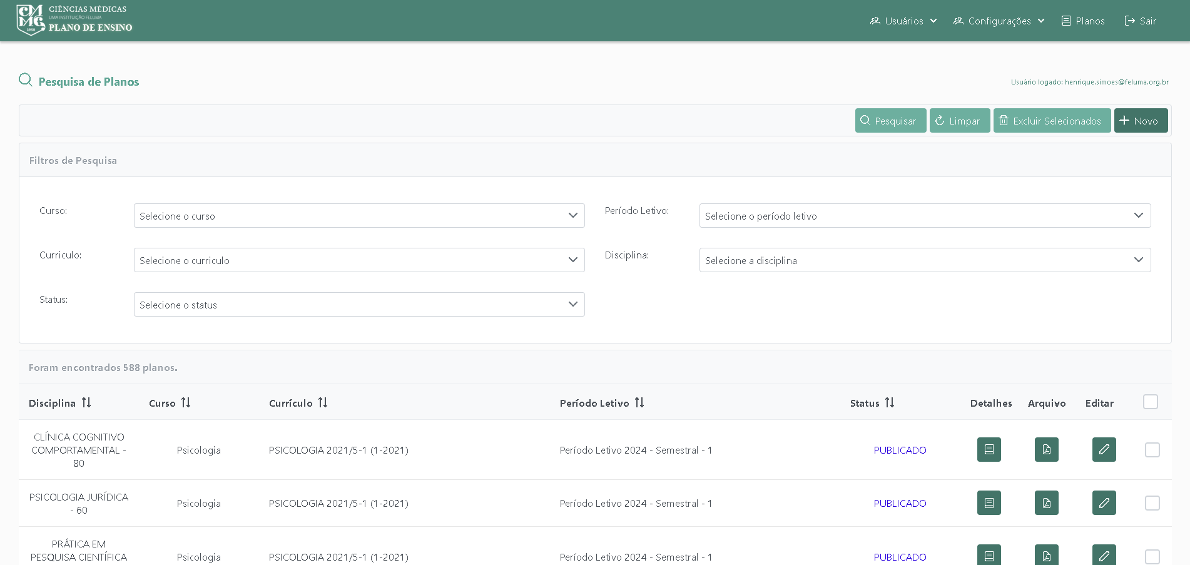The width and height of the screenshot is (1190, 565).
Task: Open details for Psicologia Jurídica plan
Action: click(989, 503)
